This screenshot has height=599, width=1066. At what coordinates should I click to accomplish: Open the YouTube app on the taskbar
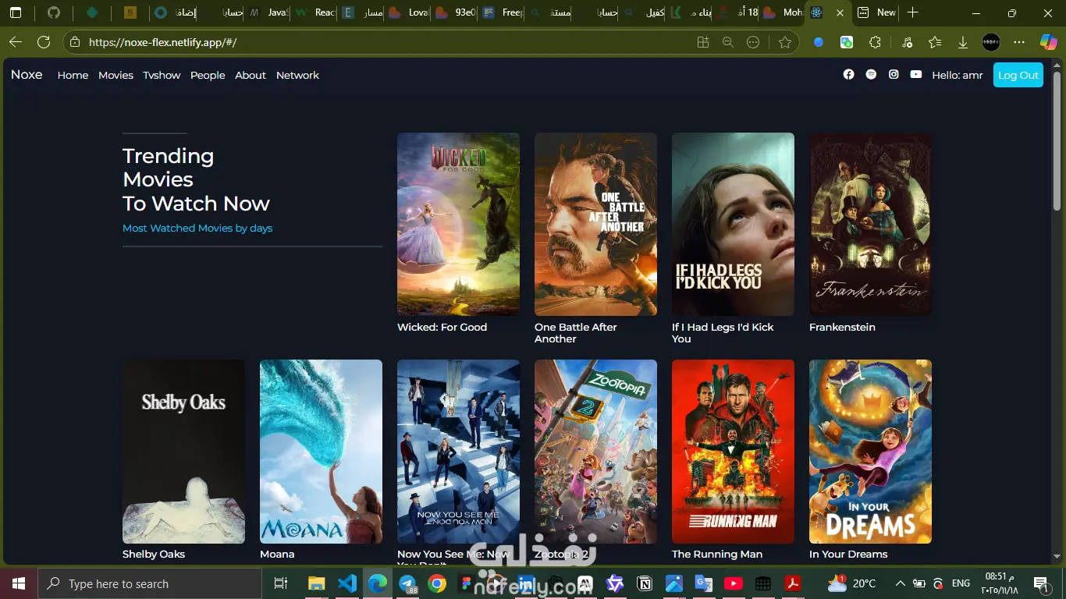point(733,583)
